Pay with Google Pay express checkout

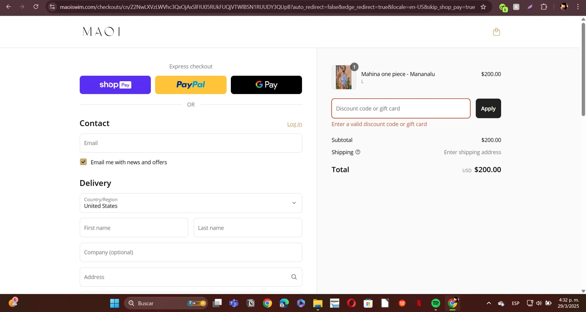tap(266, 85)
